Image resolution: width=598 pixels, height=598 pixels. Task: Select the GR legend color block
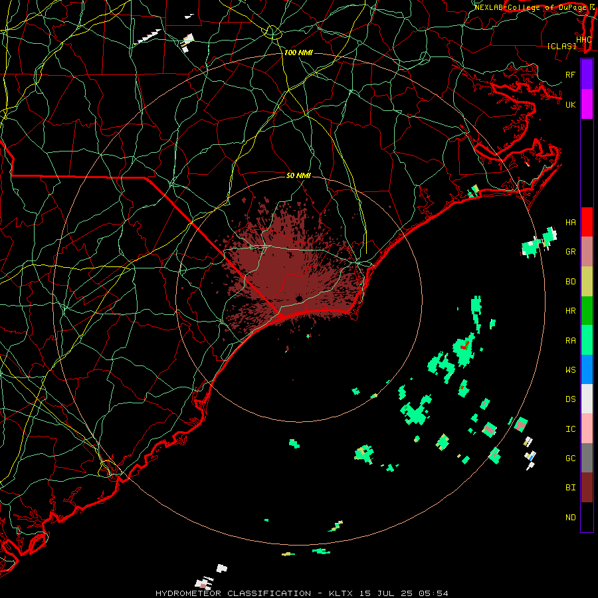click(x=587, y=252)
